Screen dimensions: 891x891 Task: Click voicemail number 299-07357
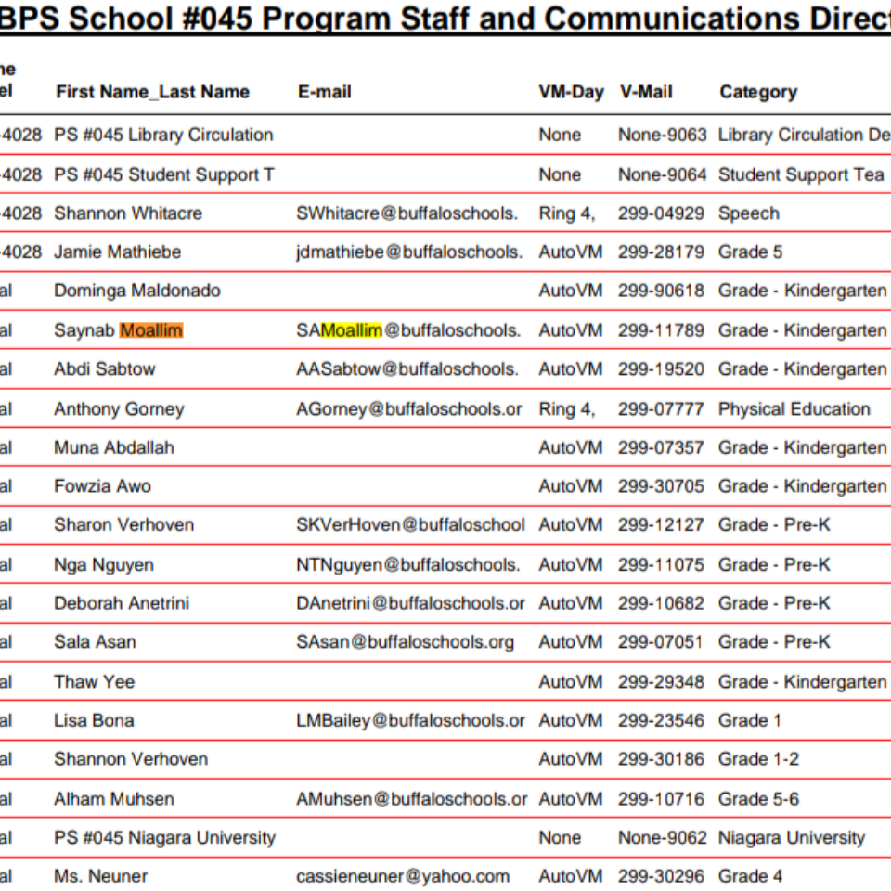pos(662,447)
